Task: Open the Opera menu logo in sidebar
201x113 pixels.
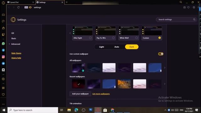Action: [x=3, y=3]
